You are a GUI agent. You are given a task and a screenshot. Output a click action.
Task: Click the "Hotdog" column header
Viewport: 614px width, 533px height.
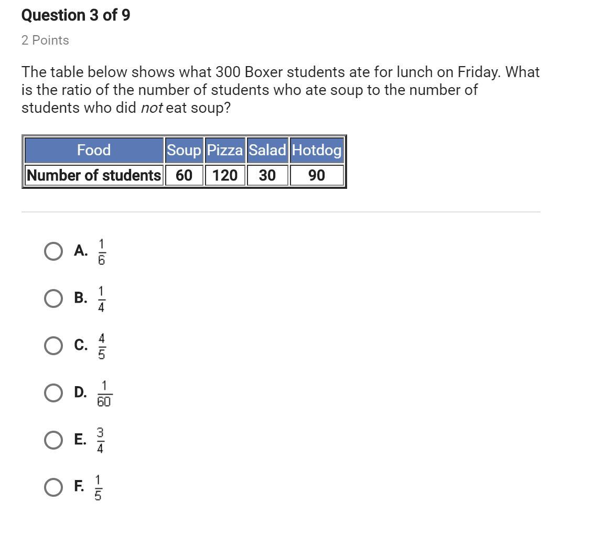coord(317,150)
